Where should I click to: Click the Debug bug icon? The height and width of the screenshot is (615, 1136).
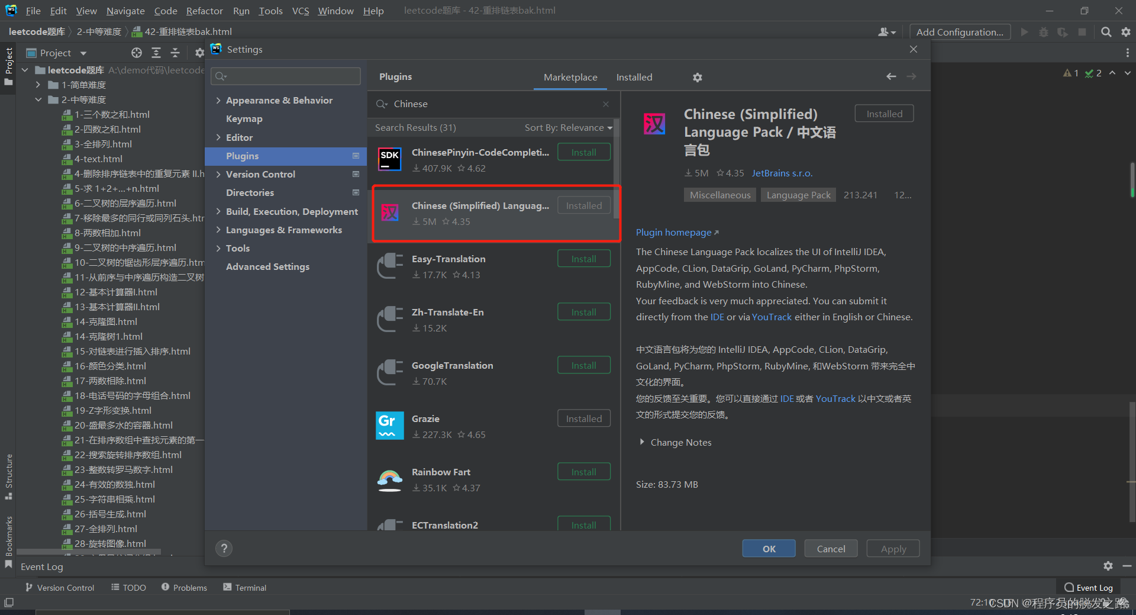click(x=1043, y=32)
